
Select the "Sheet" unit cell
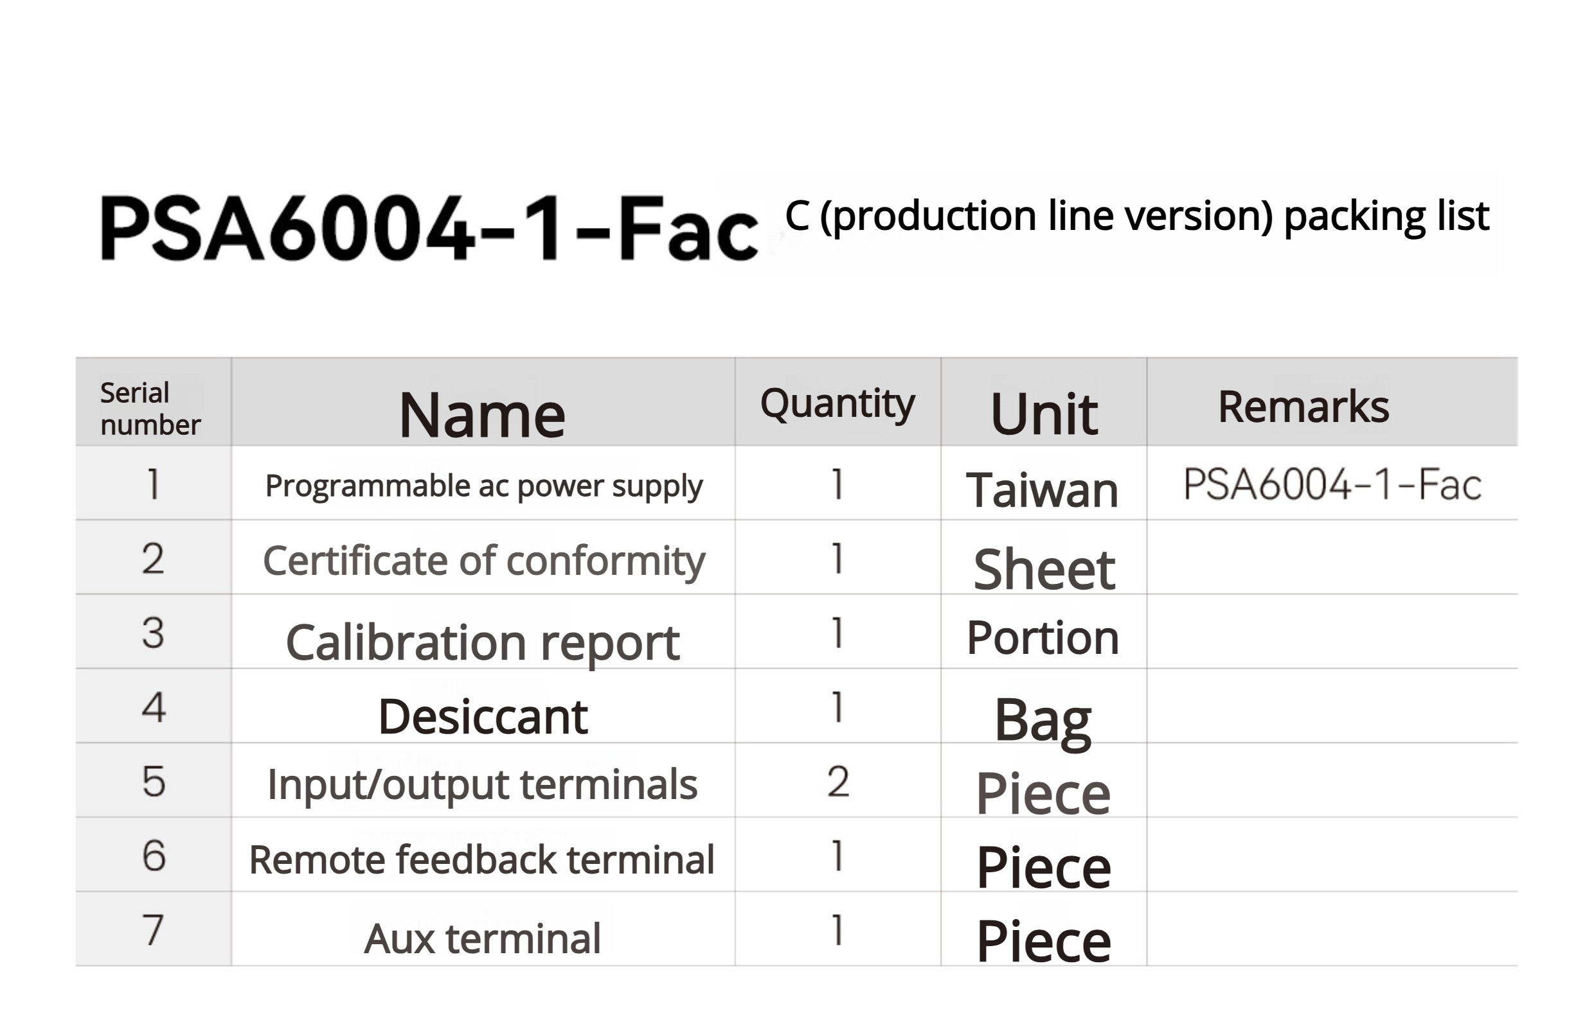point(1043,570)
